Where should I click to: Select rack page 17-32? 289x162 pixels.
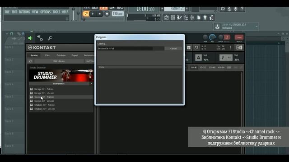click(203, 67)
